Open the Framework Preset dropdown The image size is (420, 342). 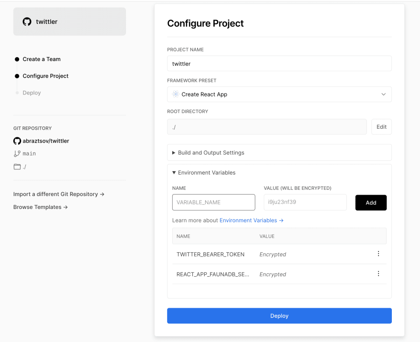[x=279, y=94]
